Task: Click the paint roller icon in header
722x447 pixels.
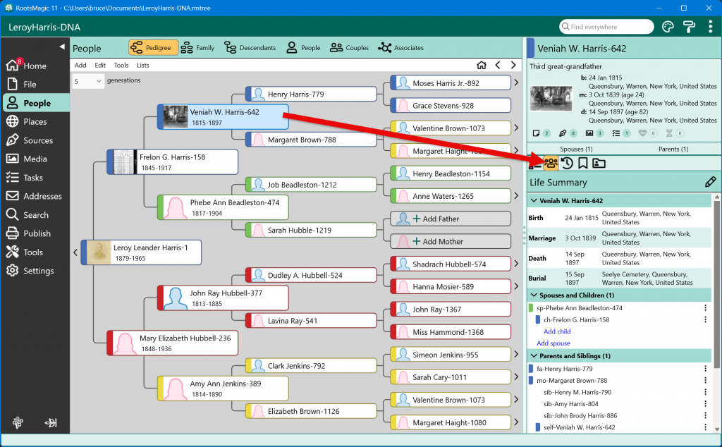Action: (689, 27)
